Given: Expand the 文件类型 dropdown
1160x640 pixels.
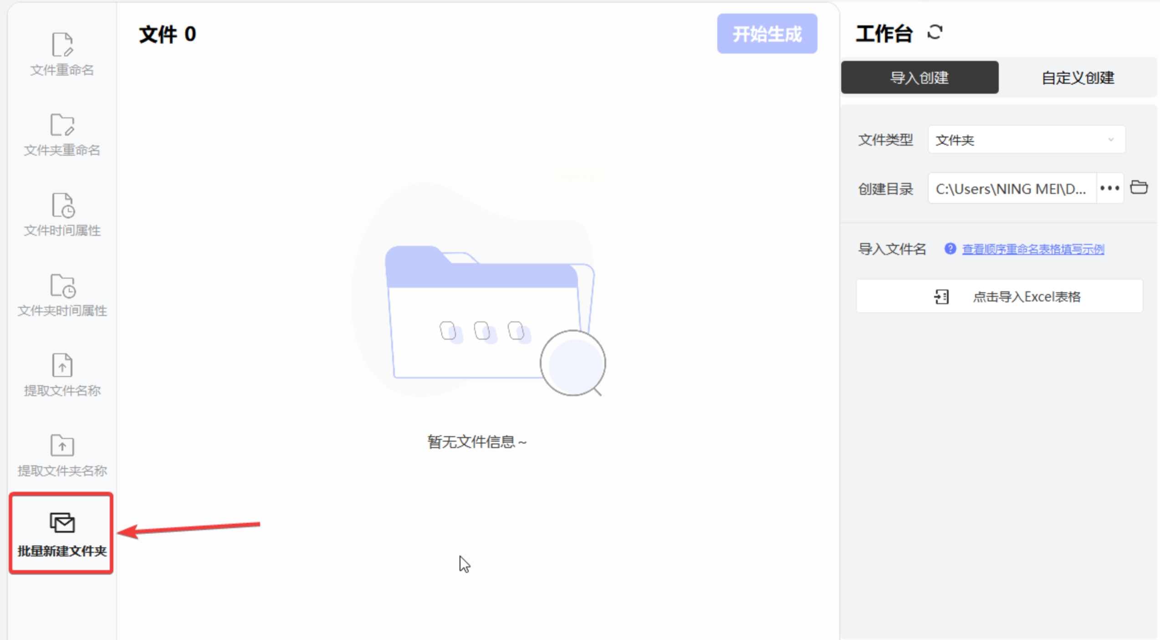Looking at the screenshot, I should point(1026,140).
